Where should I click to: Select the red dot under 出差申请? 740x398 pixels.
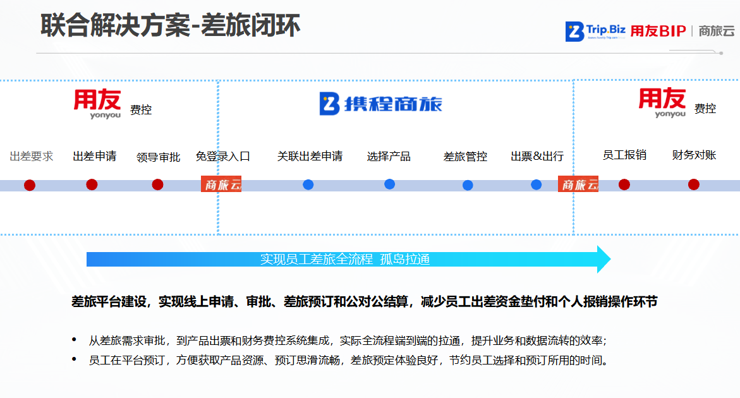[x=92, y=185]
